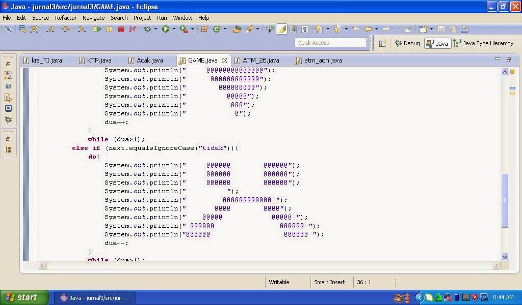The width and height of the screenshot is (522, 305).
Task: Open the New wizard dropdown arrow
Action: pyautogui.click(x=225, y=29)
